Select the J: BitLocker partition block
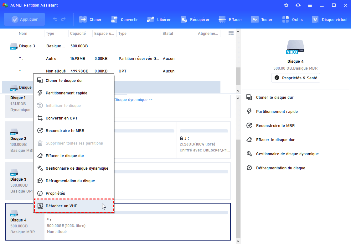Viewport: 351px width, 244px height. point(204,141)
